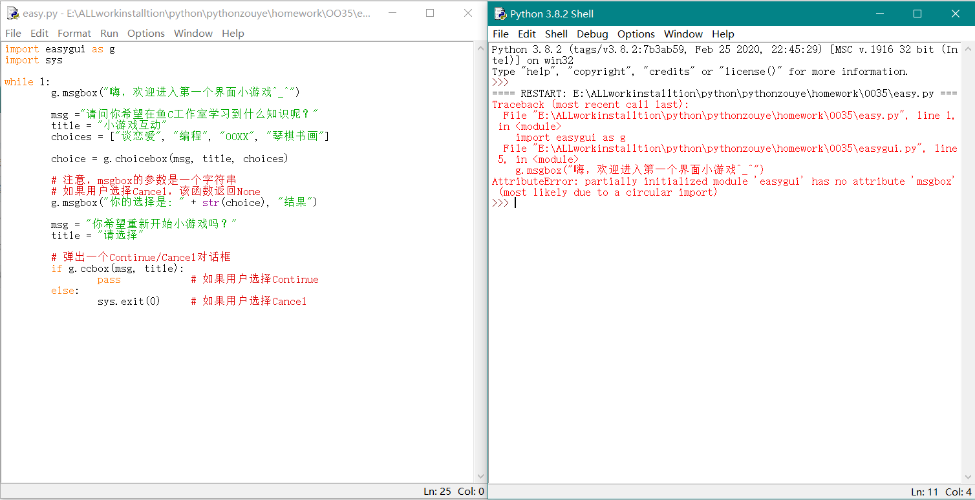Viewport: 975px width, 500px height.
Task: Minimize the easy.py editor window
Action: (392, 13)
